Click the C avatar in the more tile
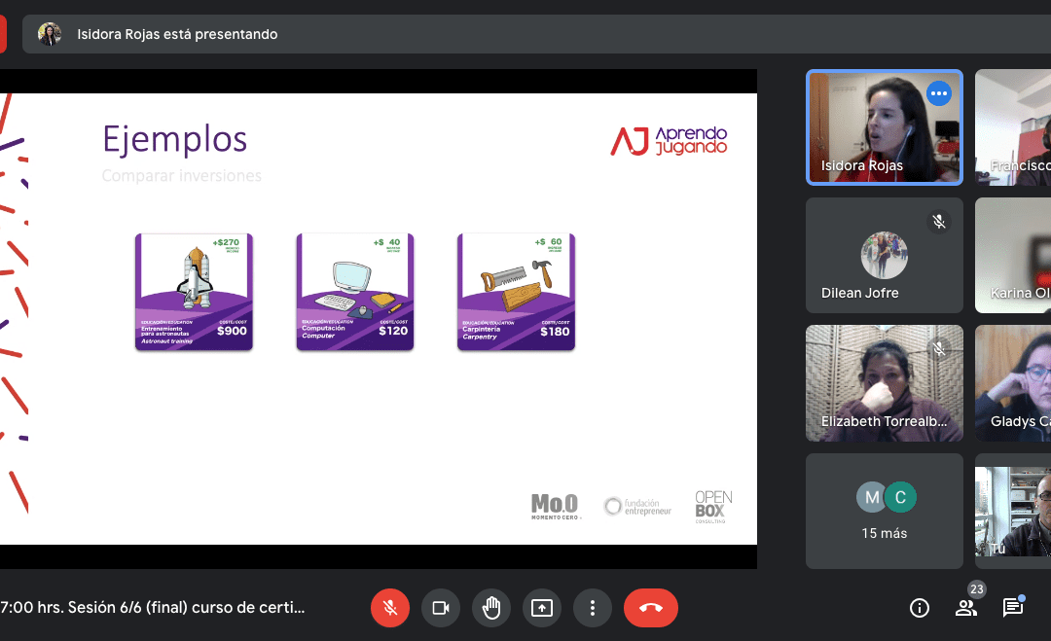The height and width of the screenshot is (641, 1051). tap(900, 497)
